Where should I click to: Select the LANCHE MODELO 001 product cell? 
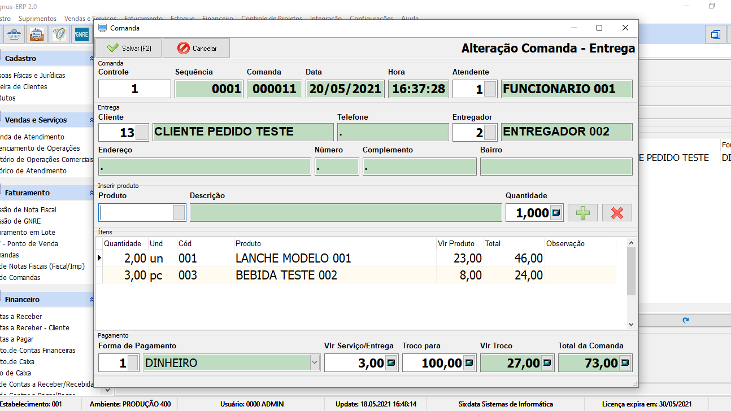point(335,258)
